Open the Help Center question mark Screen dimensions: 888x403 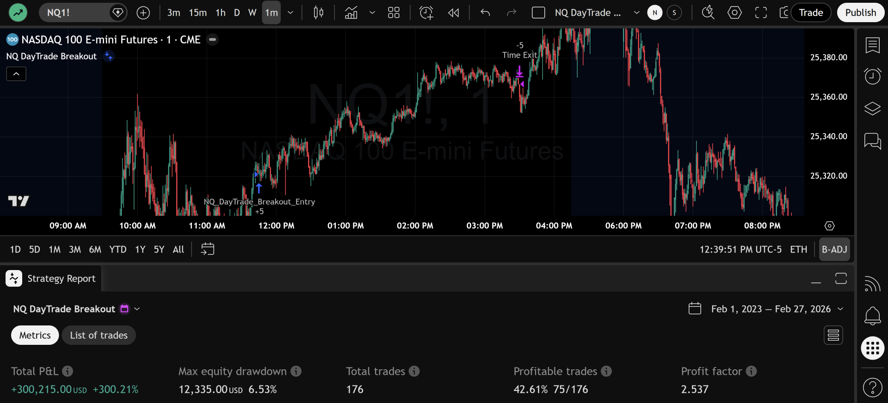(872, 387)
